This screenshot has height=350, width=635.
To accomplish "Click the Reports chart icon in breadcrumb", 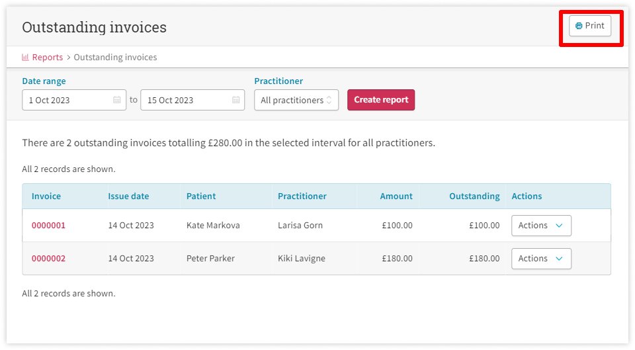I will pos(26,58).
